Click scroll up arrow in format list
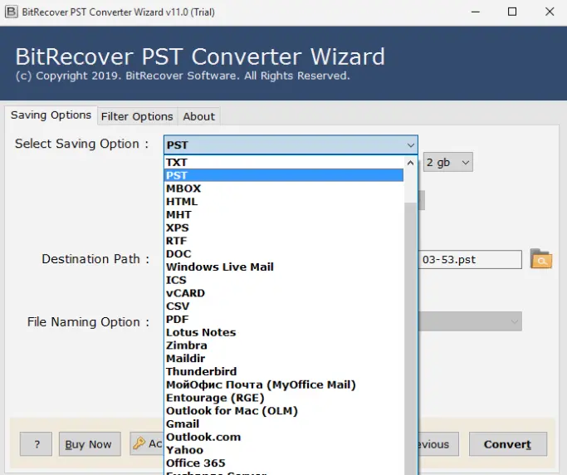The height and width of the screenshot is (475, 567). [x=411, y=163]
